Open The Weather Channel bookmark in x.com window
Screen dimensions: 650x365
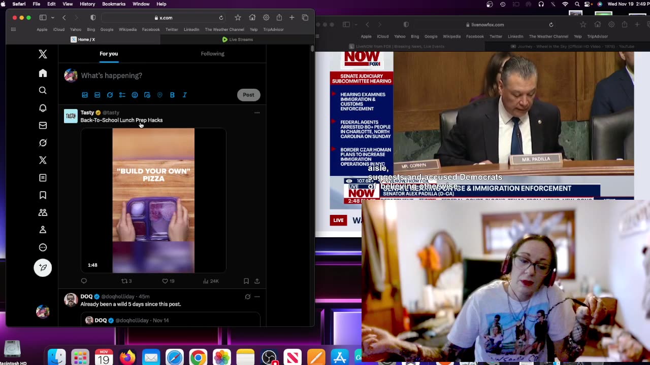click(224, 29)
